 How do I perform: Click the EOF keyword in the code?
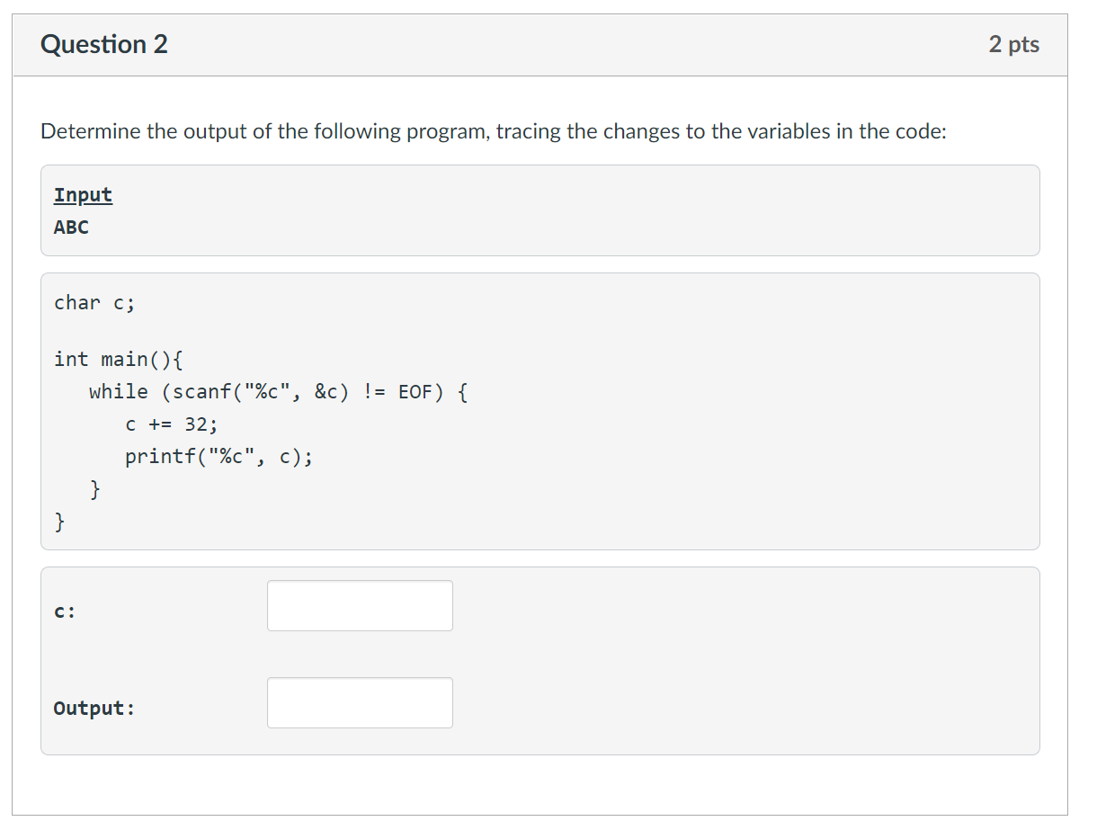(x=415, y=391)
